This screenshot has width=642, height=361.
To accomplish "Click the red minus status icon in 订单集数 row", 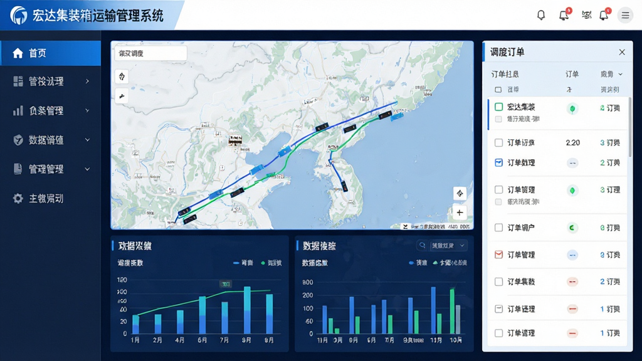I will click(572, 281).
